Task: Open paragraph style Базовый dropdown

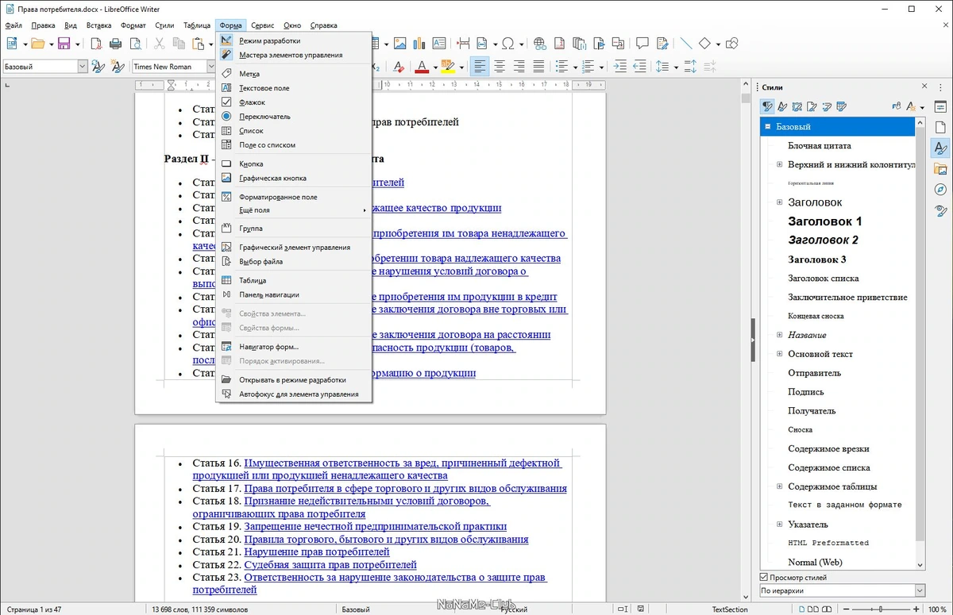Action: click(x=83, y=67)
